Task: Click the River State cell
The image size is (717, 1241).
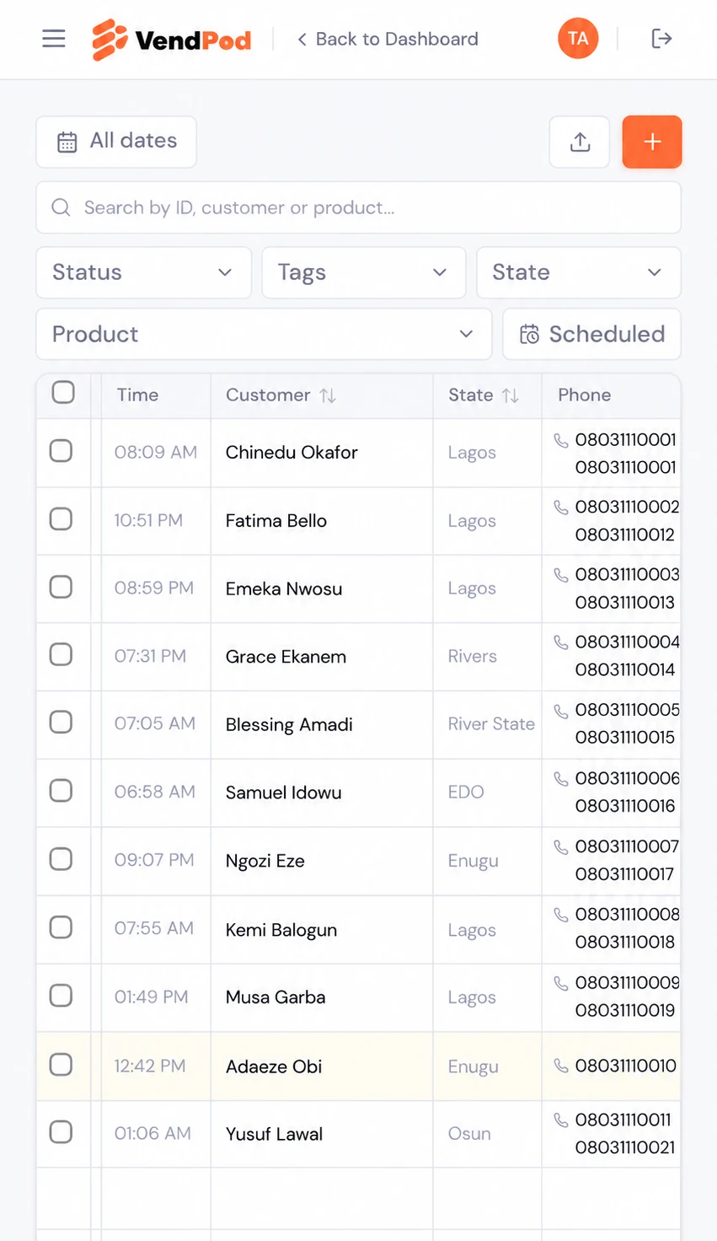Action: (491, 724)
